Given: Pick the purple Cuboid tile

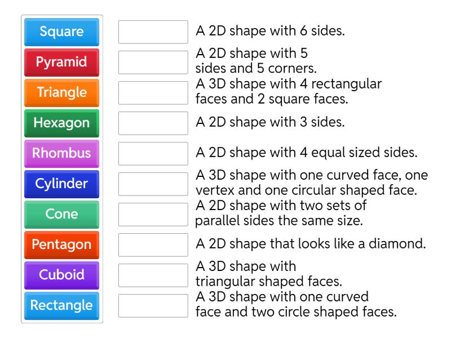Looking at the screenshot, I should pyautogui.click(x=61, y=275).
